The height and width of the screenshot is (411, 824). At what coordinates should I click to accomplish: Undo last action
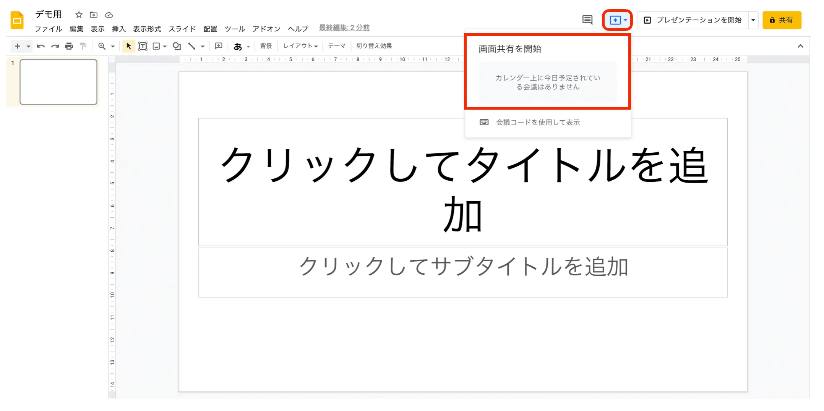41,46
